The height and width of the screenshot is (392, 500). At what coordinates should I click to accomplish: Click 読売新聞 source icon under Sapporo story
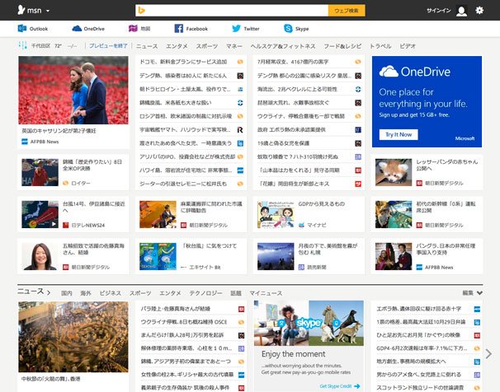point(301,267)
